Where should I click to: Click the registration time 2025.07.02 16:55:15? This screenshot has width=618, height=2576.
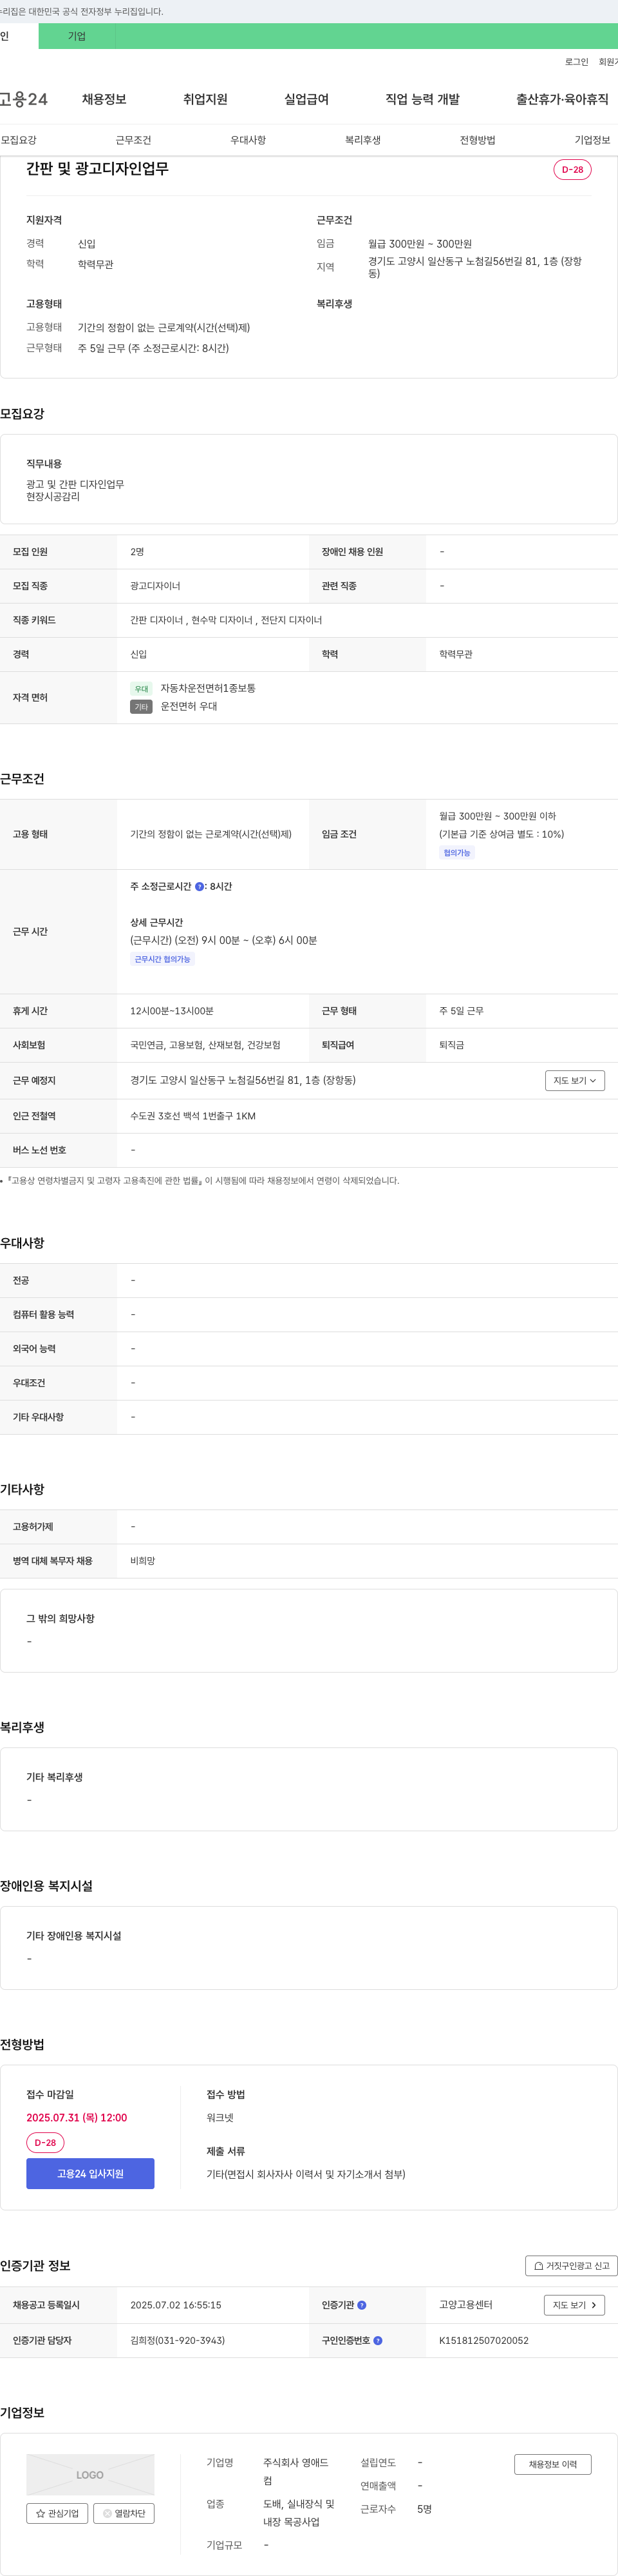click(x=176, y=2305)
